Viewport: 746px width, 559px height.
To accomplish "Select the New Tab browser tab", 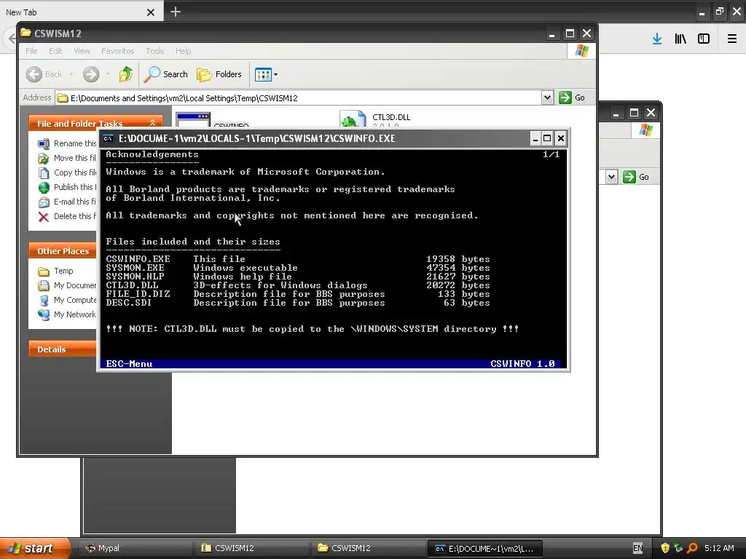I will tap(82, 12).
